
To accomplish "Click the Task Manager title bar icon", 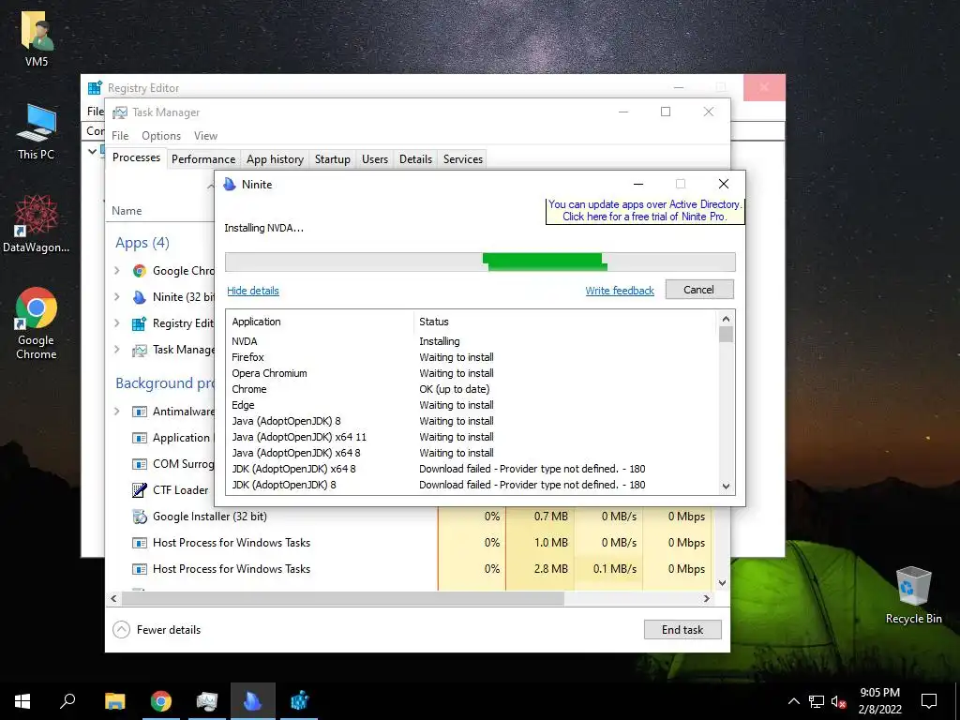I will click(x=120, y=112).
